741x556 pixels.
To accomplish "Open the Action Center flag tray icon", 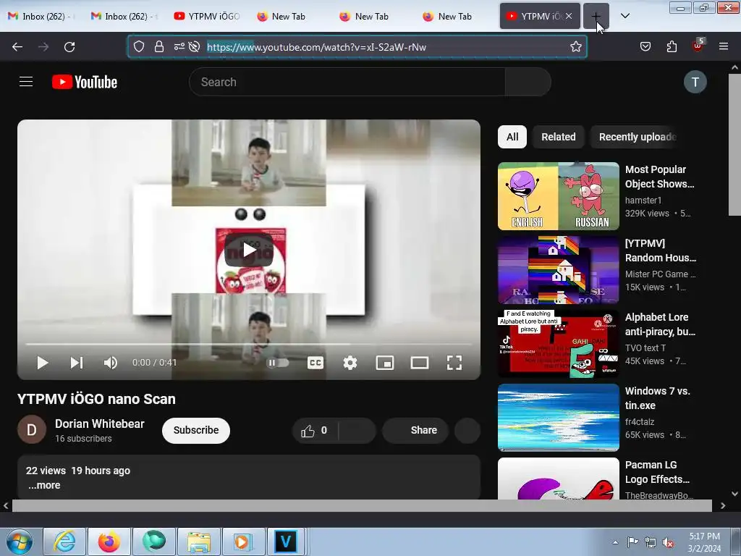I will [632, 542].
